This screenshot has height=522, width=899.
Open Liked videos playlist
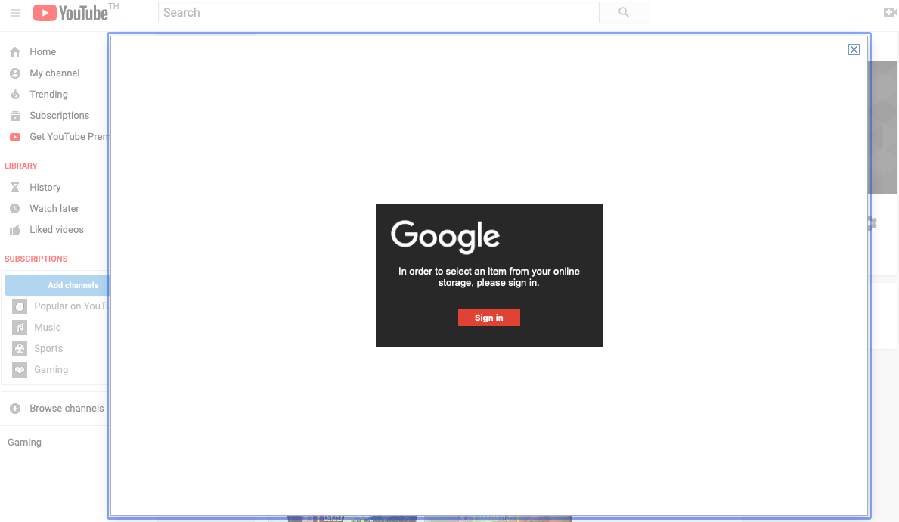(x=57, y=229)
